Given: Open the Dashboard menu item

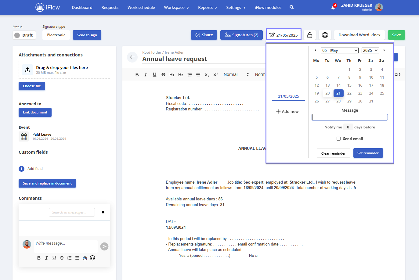Looking at the screenshot, I should (x=82, y=7).
